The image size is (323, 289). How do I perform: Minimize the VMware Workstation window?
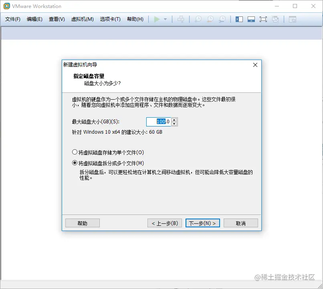tap(277, 6)
